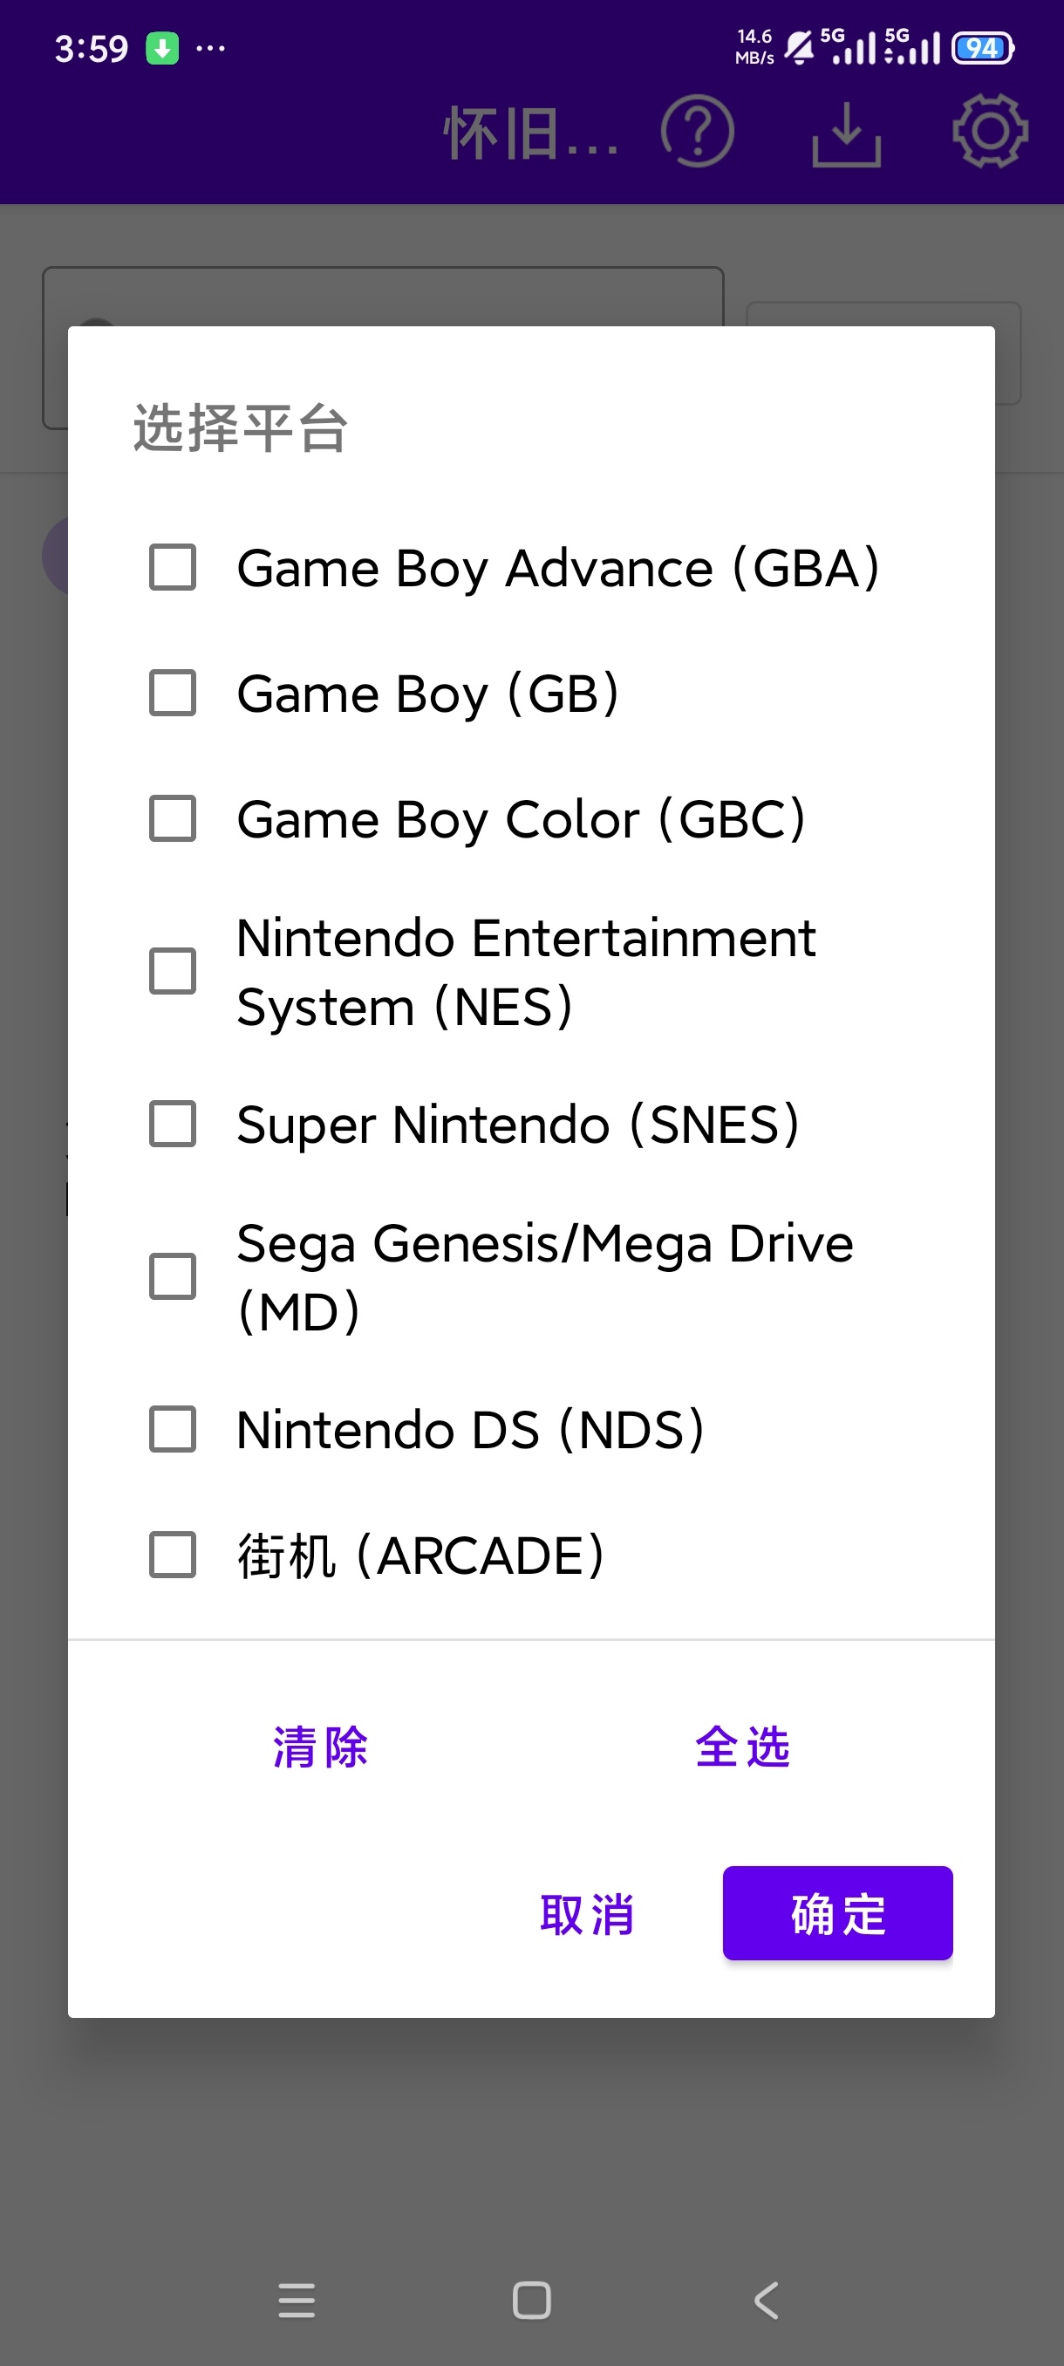Open the settings gear icon
Image resolution: width=1064 pixels, height=2366 pixels.
[x=990, y=132]
